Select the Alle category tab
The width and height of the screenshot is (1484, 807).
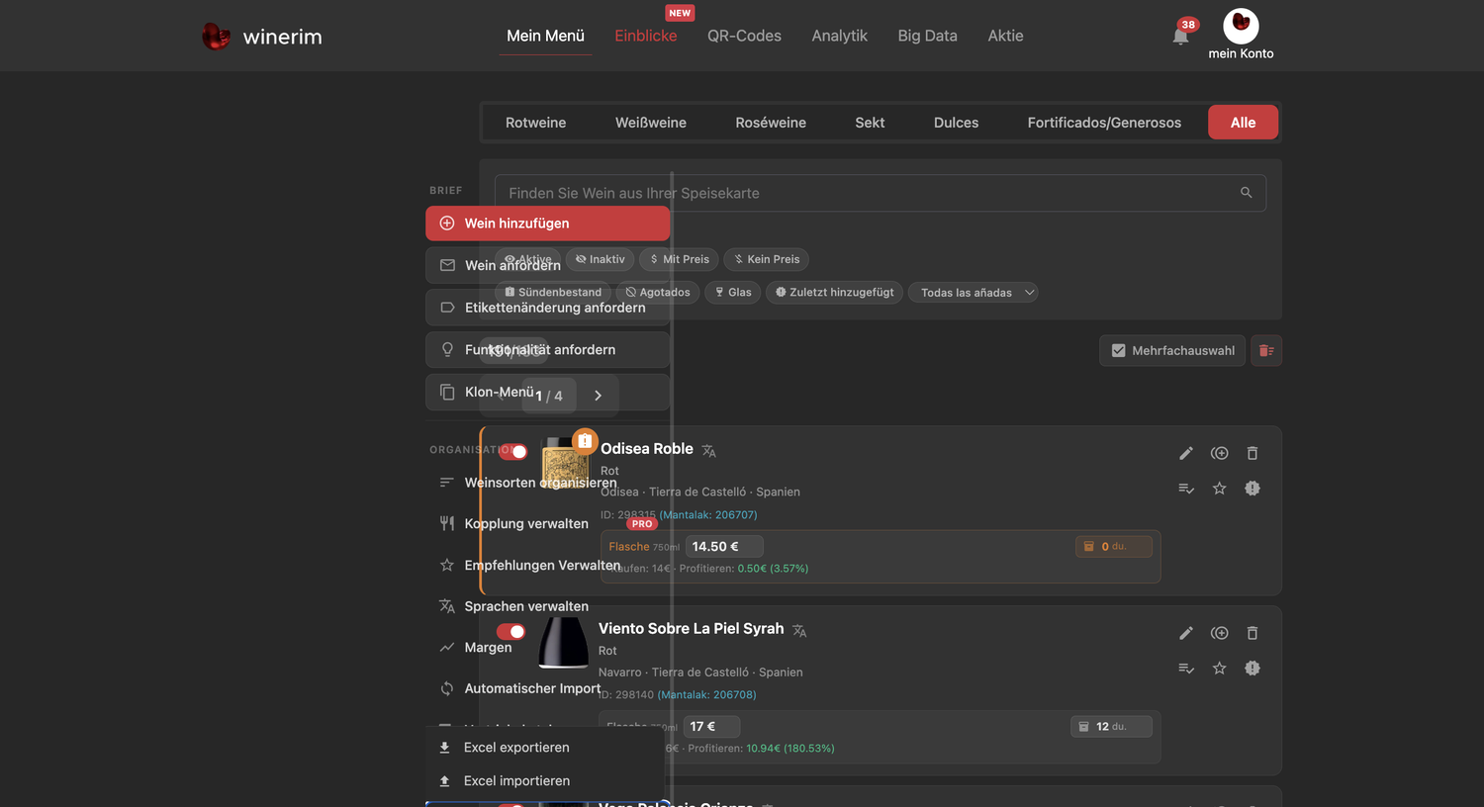tap(1243, 123)
